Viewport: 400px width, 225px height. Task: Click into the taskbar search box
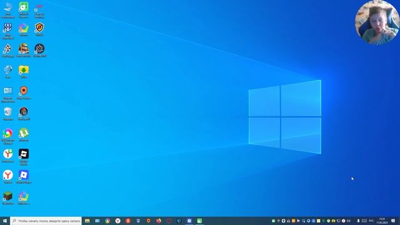coord(46,221)
